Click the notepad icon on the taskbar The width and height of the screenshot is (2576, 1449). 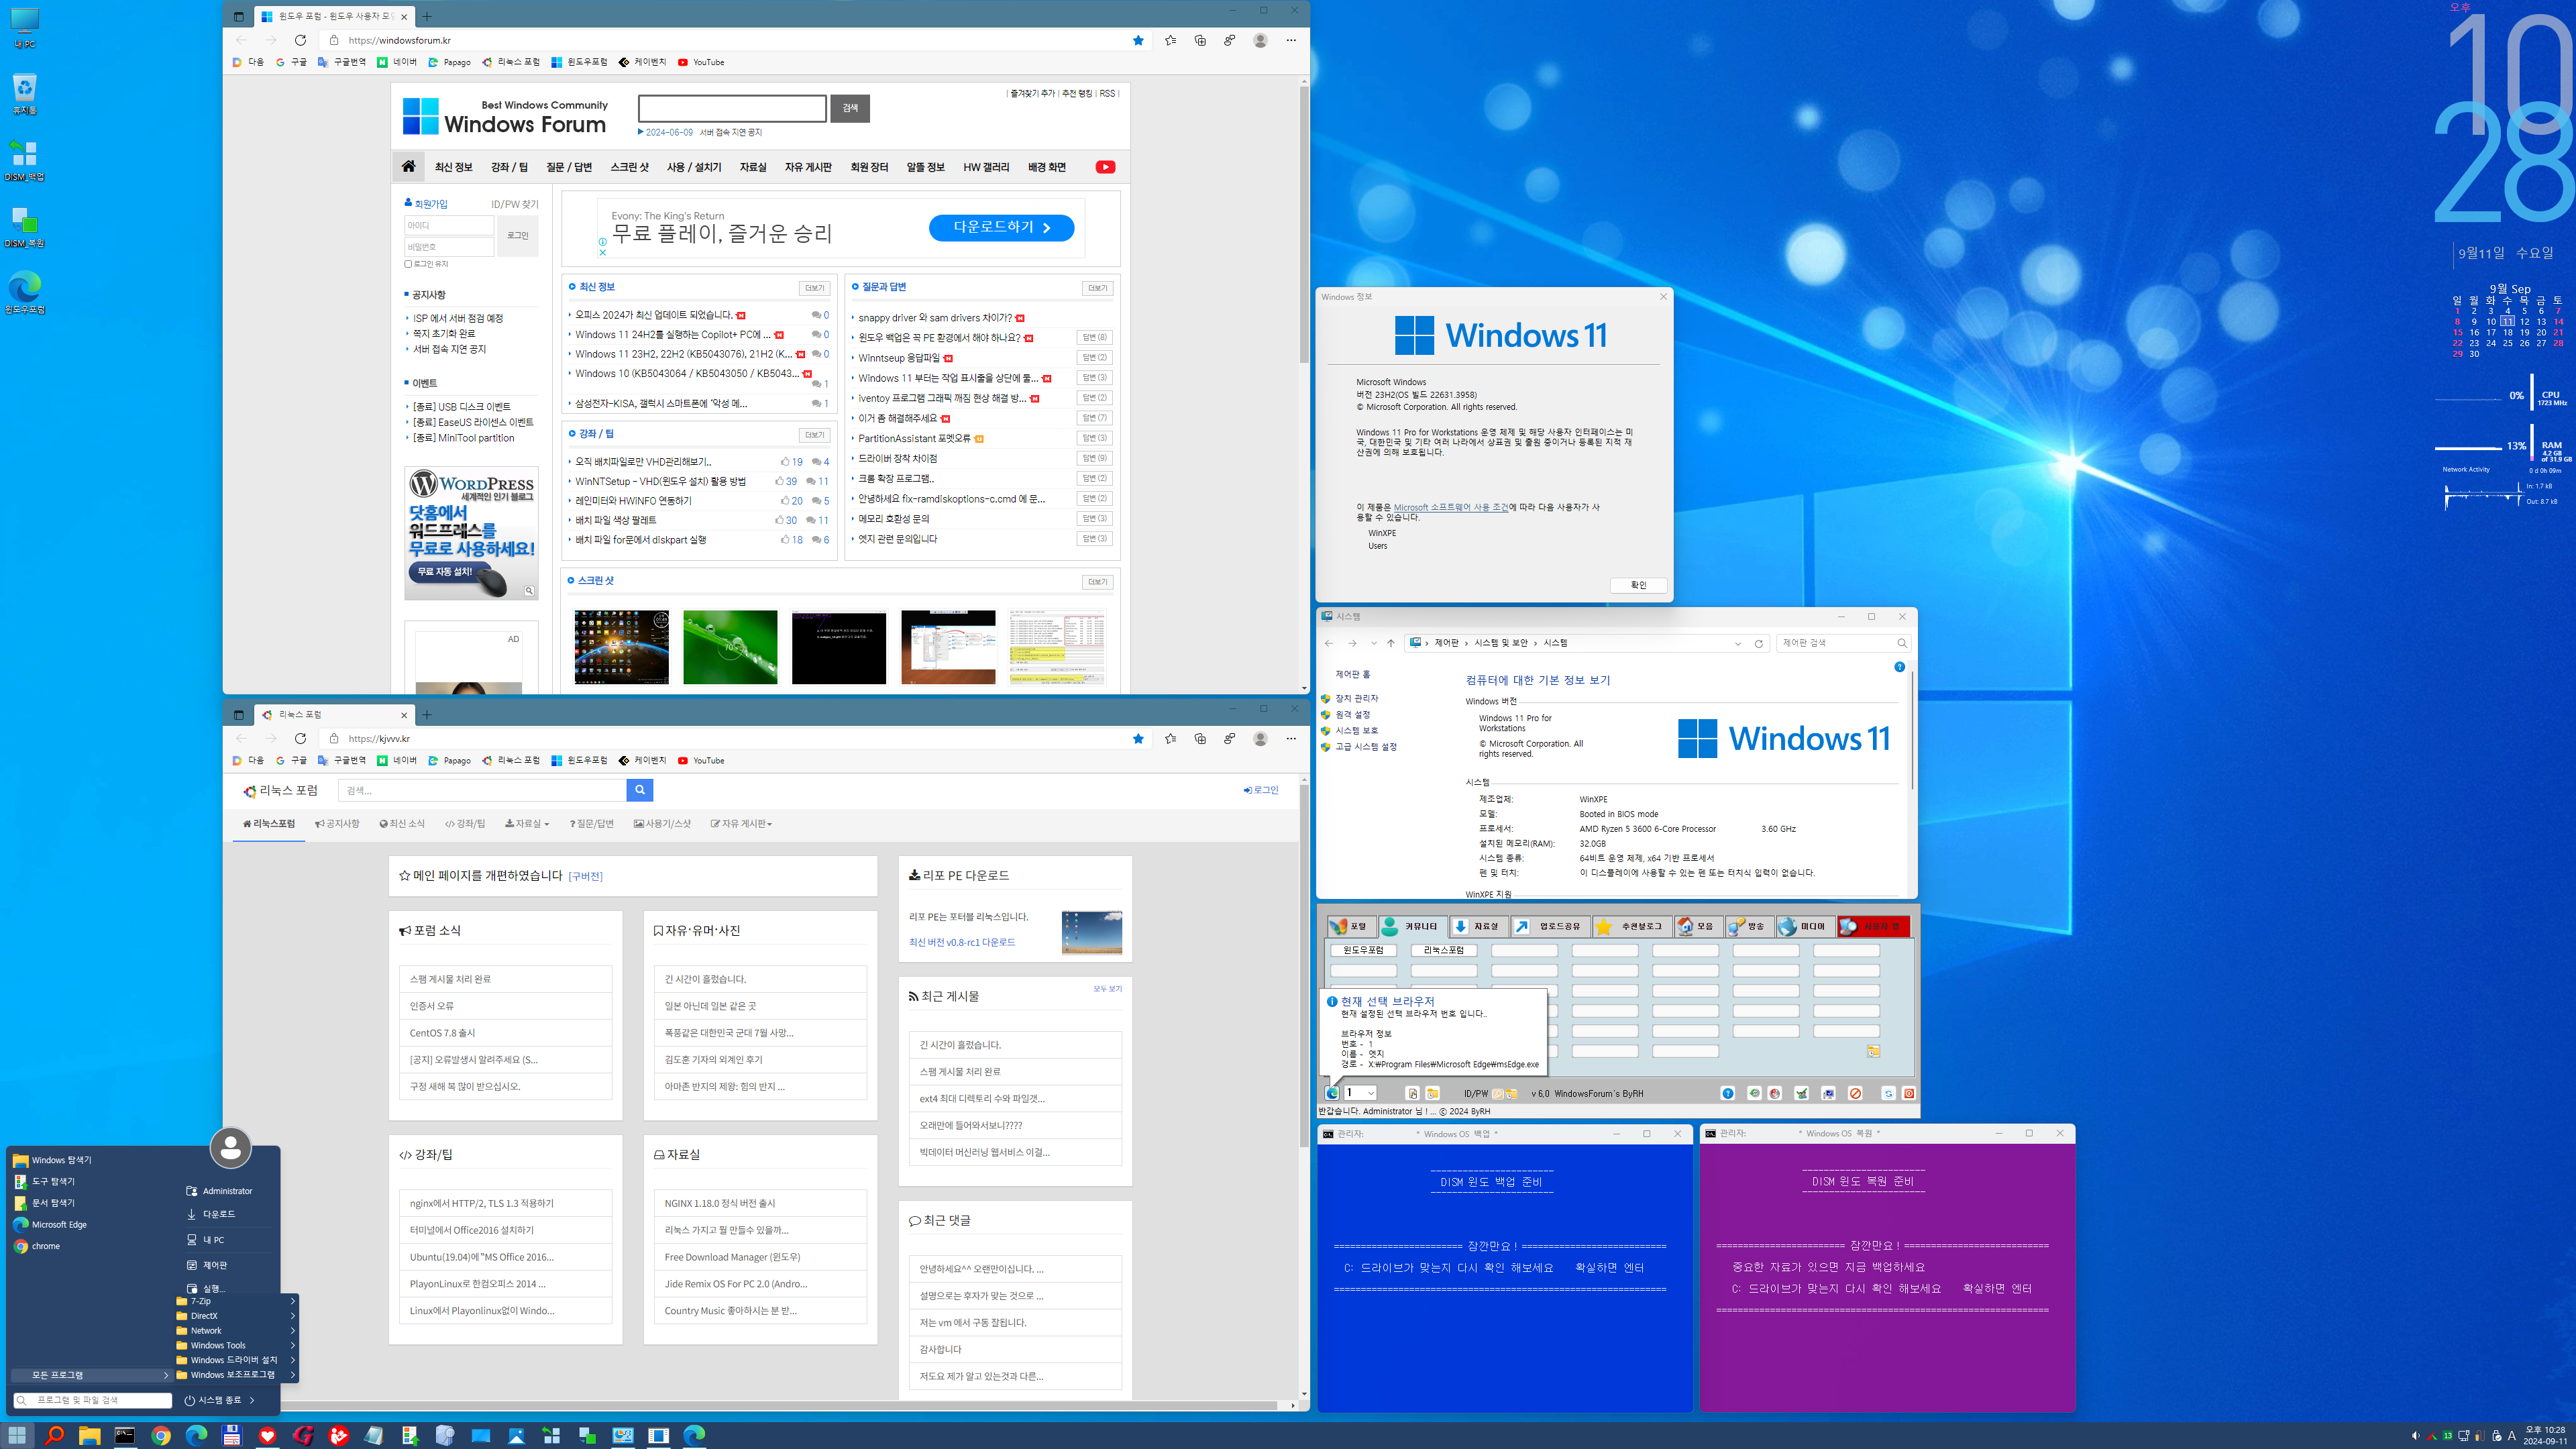tap(374, 1436)
